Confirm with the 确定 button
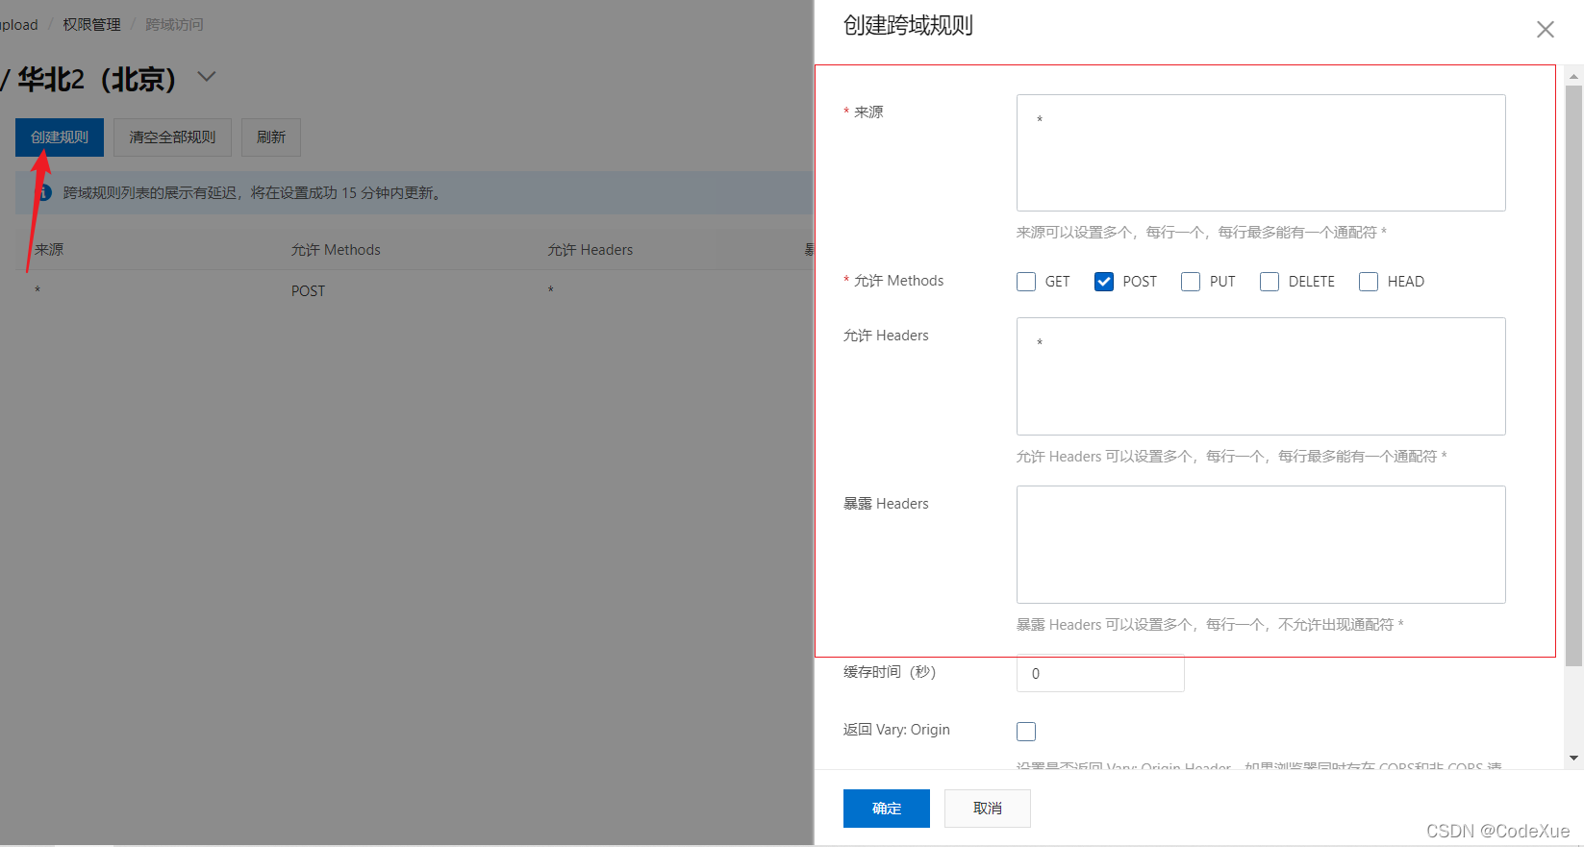Image resolution: width=1584 pixels, height=847 pixels. [887, 809]
